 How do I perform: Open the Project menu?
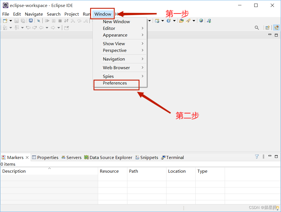coord(71,14)
